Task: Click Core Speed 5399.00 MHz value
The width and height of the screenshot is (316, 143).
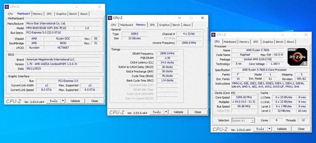Action: [x=244, y=97]
